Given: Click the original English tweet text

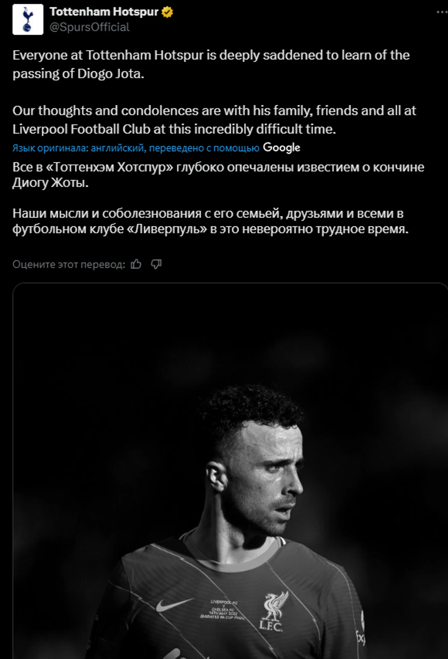Looking at the screenshot, I should (214, 92).
